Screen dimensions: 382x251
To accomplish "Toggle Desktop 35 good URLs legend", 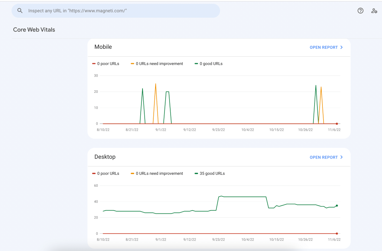I will tap(210, 173).
